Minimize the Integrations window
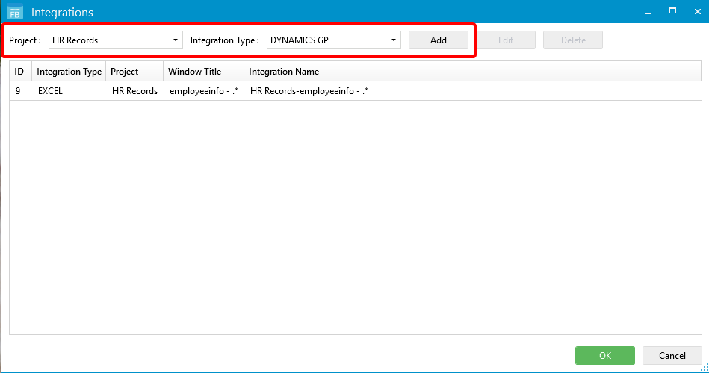The width and height of the screenshot is (709, 373). (648, 11)
